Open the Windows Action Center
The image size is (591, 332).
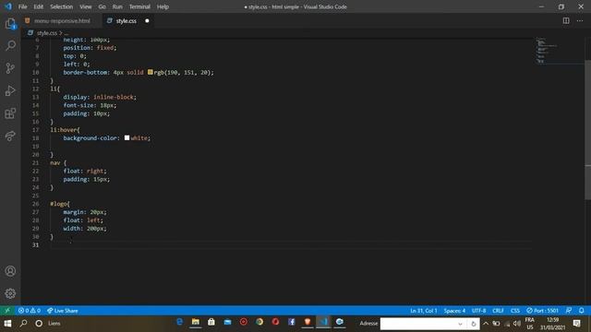(576, 324)
